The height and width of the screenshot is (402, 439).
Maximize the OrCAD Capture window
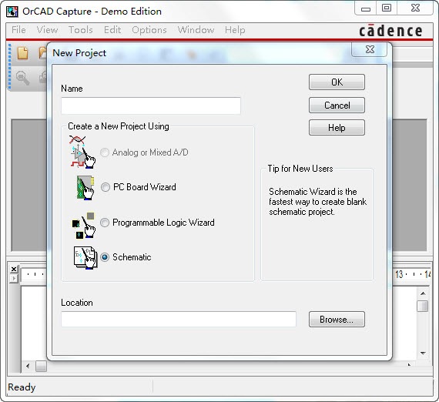point(387,8)
